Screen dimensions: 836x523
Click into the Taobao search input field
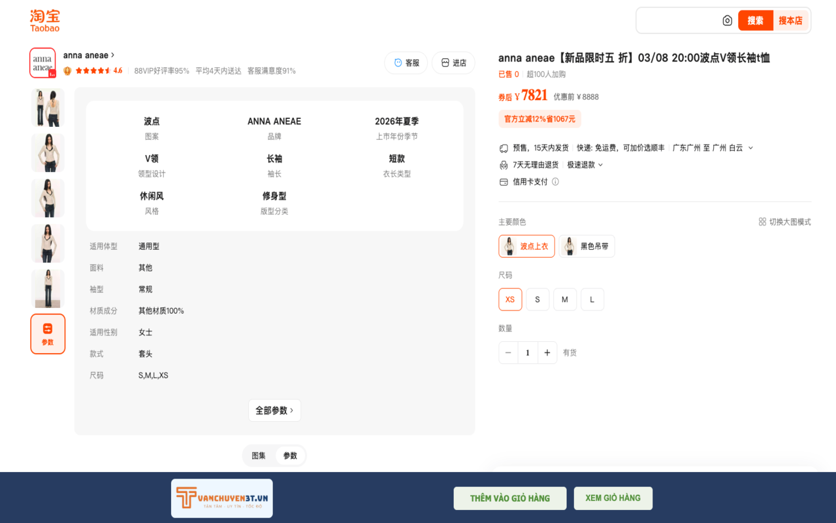(679, 21)
